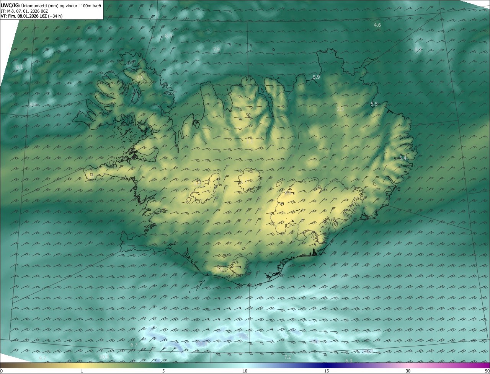490x374 pixels.
Task: Click the 7.2 value label on the map
Action: click(287, 357)
